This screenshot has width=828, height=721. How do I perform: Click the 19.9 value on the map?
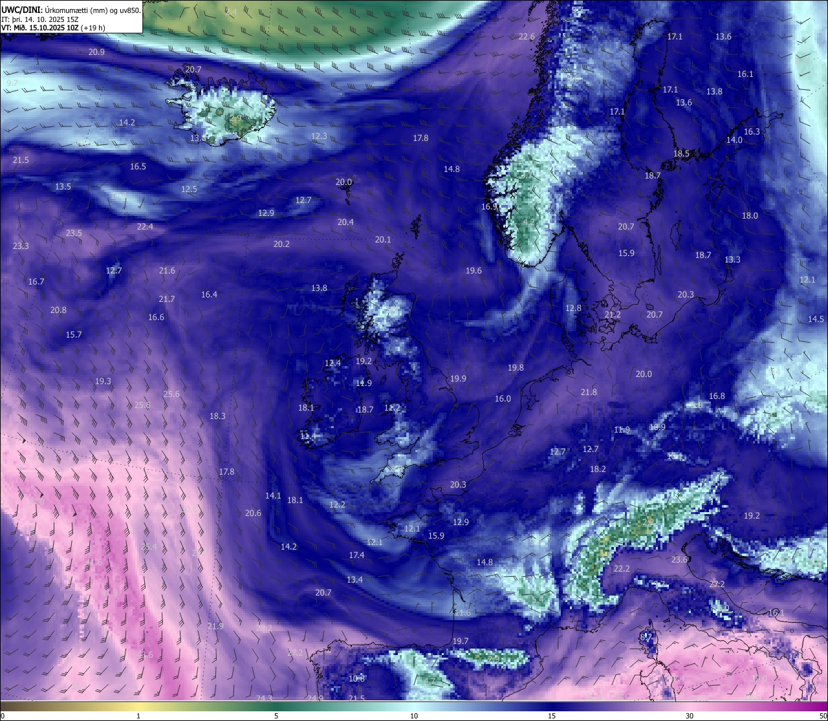click(459, 379)
